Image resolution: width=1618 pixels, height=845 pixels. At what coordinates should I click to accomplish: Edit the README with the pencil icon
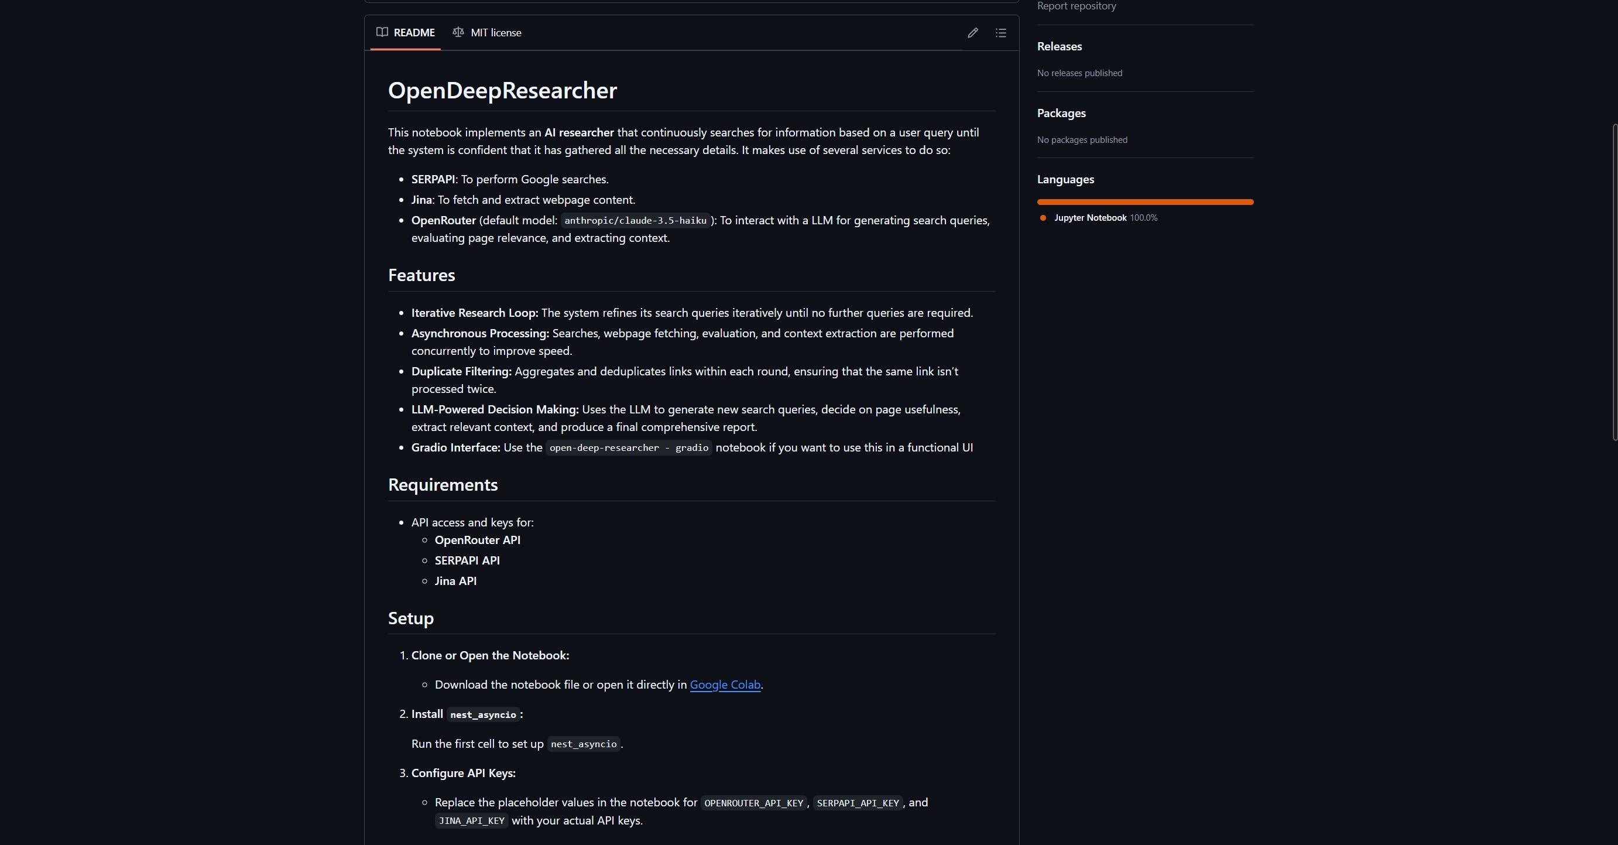pyautogui.click(x=972, y=33)
